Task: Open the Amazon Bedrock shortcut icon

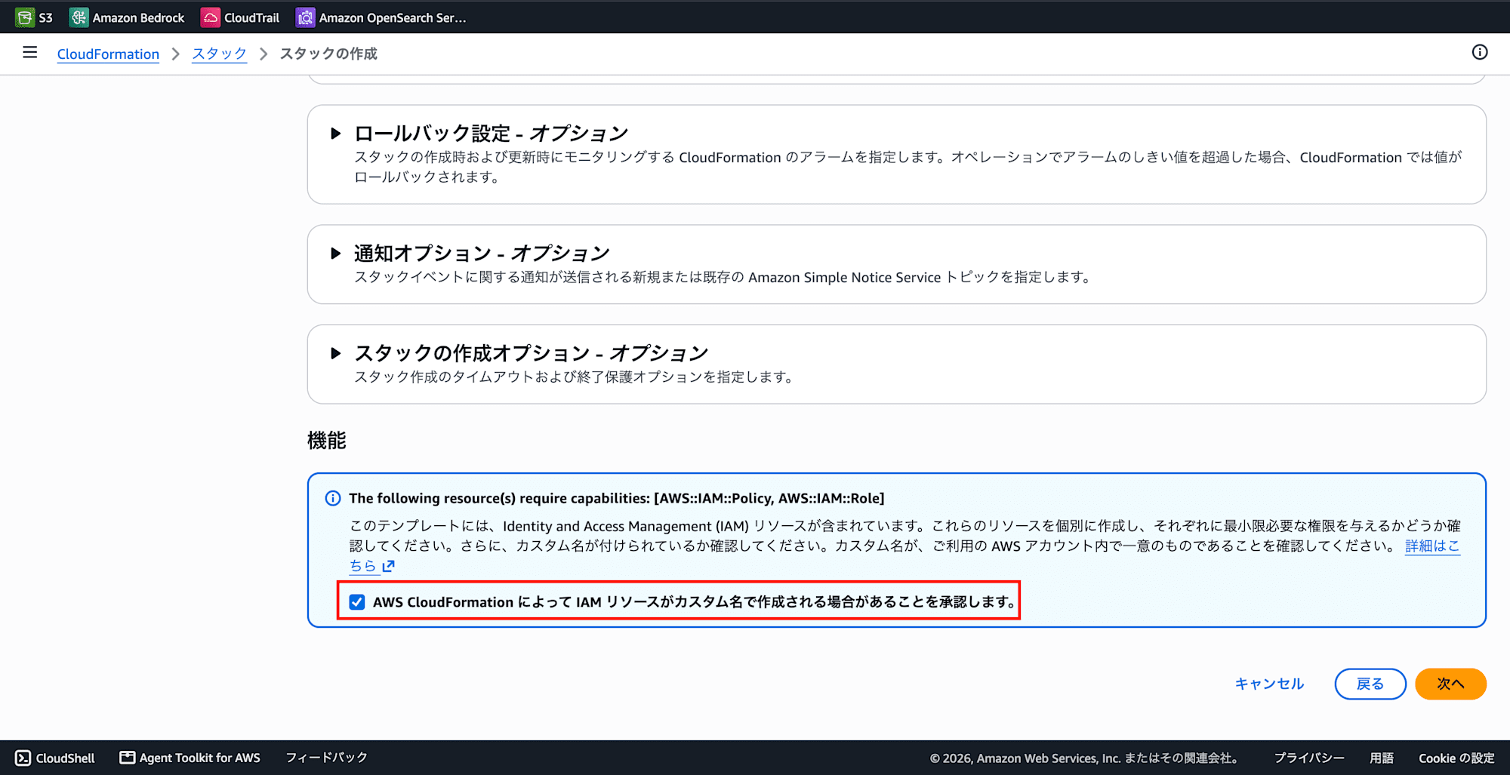Action: pos(79,17)
